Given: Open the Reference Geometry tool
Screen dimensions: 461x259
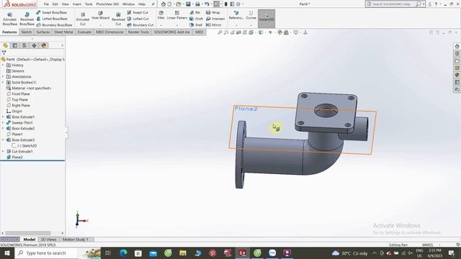Looking at the screenshot, I should 236,15.
